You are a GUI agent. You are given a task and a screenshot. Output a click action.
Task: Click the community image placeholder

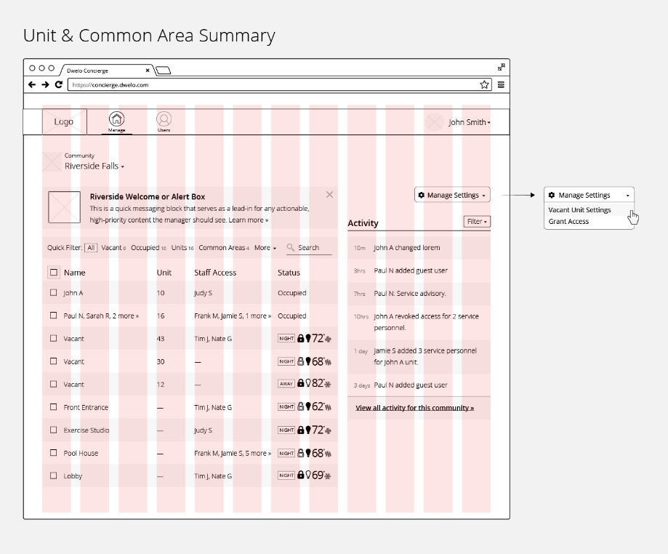click(52, 162)
